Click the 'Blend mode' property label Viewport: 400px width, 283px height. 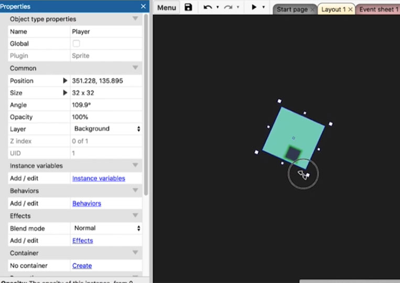coord(27,228)
